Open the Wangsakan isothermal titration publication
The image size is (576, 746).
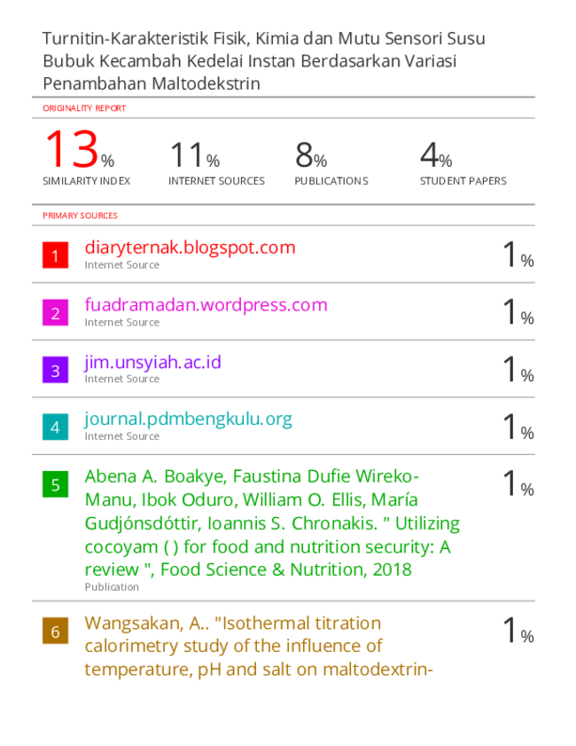(x=259, y=646)
